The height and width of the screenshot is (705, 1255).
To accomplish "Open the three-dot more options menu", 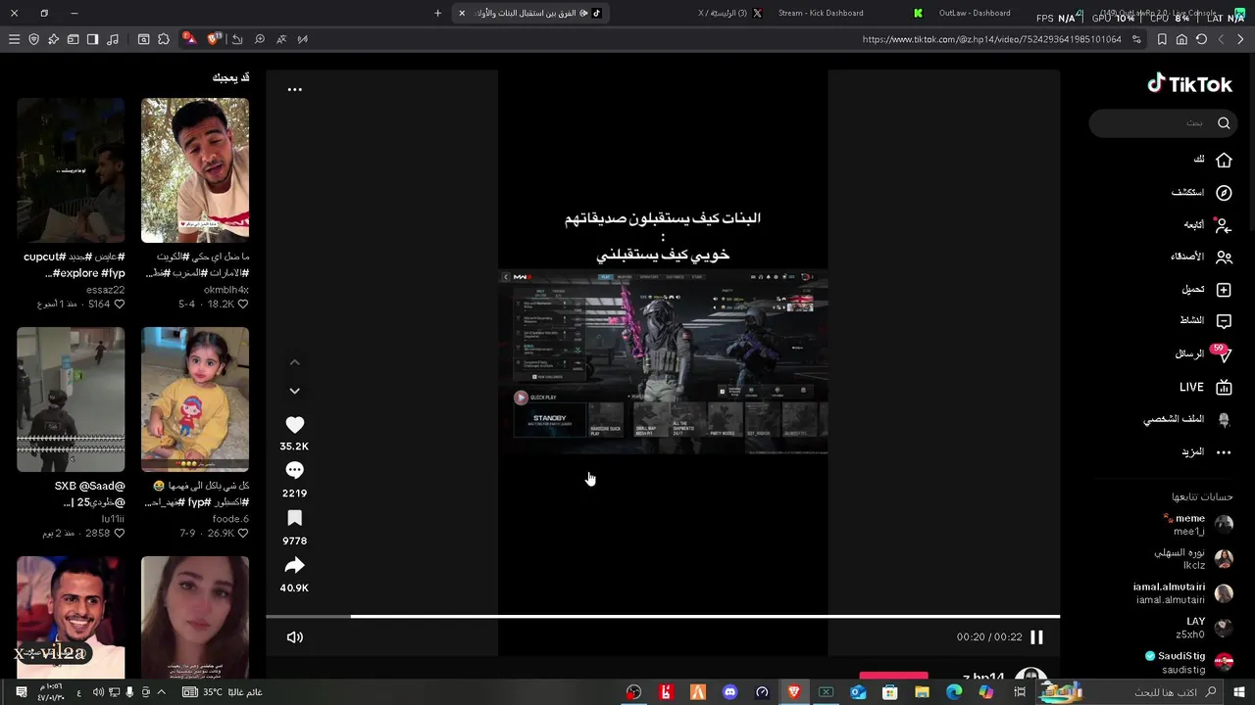I will [294, 89].
